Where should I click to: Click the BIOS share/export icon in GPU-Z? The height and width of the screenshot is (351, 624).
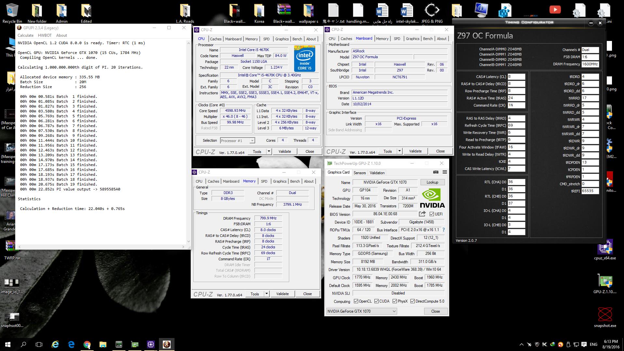422,214
